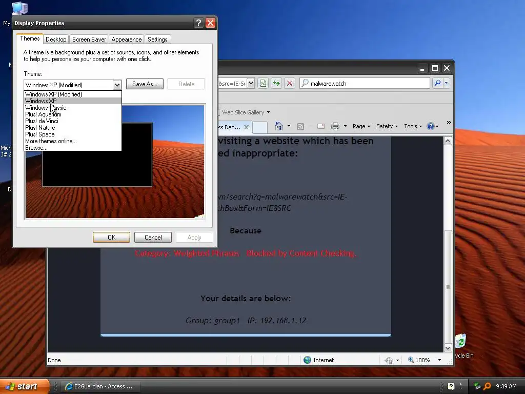Click the blue Help question mark icon
Screen dimensions: 525x394
coord(430,126)
